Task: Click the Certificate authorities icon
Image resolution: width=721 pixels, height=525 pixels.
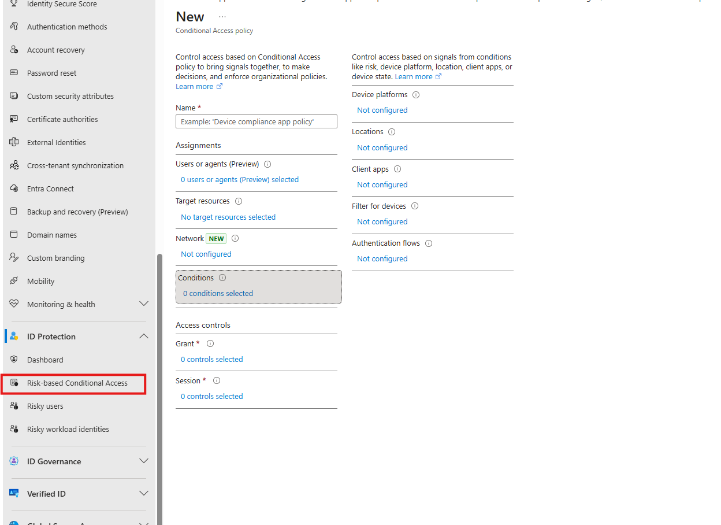Action: (14, 119)
